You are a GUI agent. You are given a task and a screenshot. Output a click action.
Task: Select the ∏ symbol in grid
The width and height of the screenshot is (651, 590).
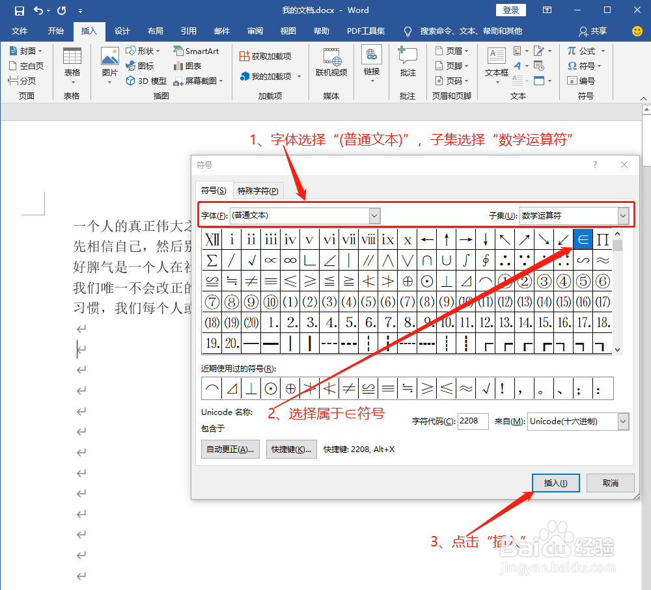(602, 239)
